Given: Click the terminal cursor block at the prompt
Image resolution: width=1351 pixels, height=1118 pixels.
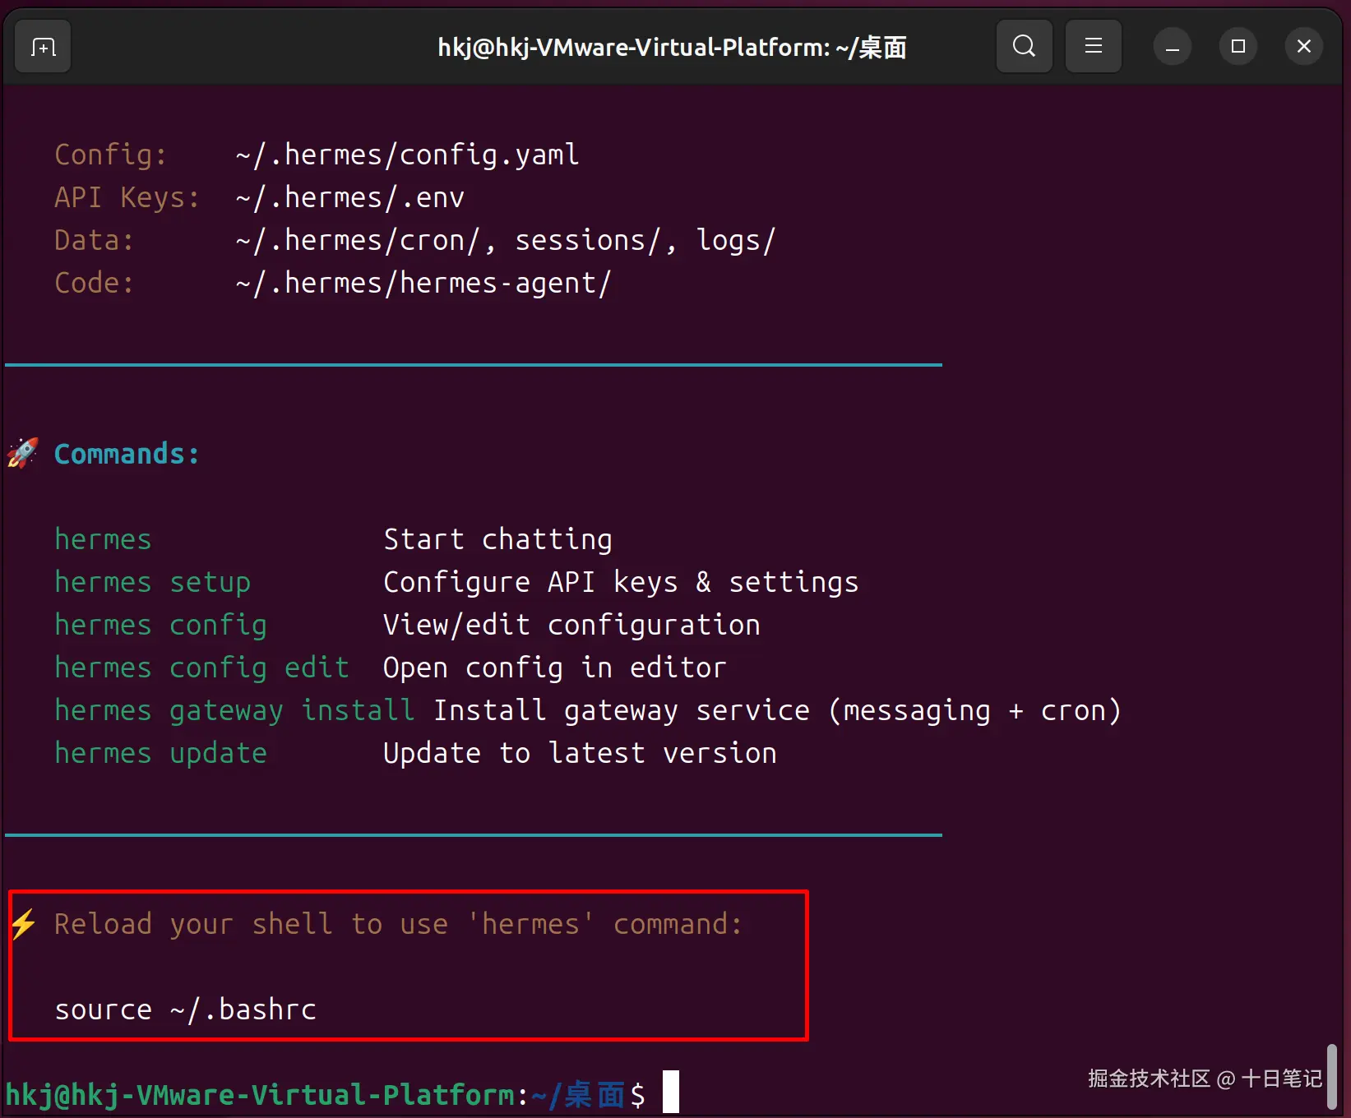Looking at the screenshot, I should pos(671,1092).
